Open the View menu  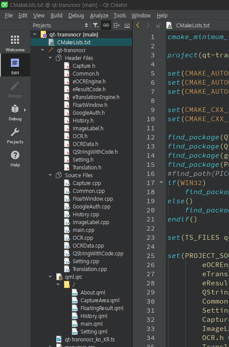pyautogui.click(x=39, y=16)
